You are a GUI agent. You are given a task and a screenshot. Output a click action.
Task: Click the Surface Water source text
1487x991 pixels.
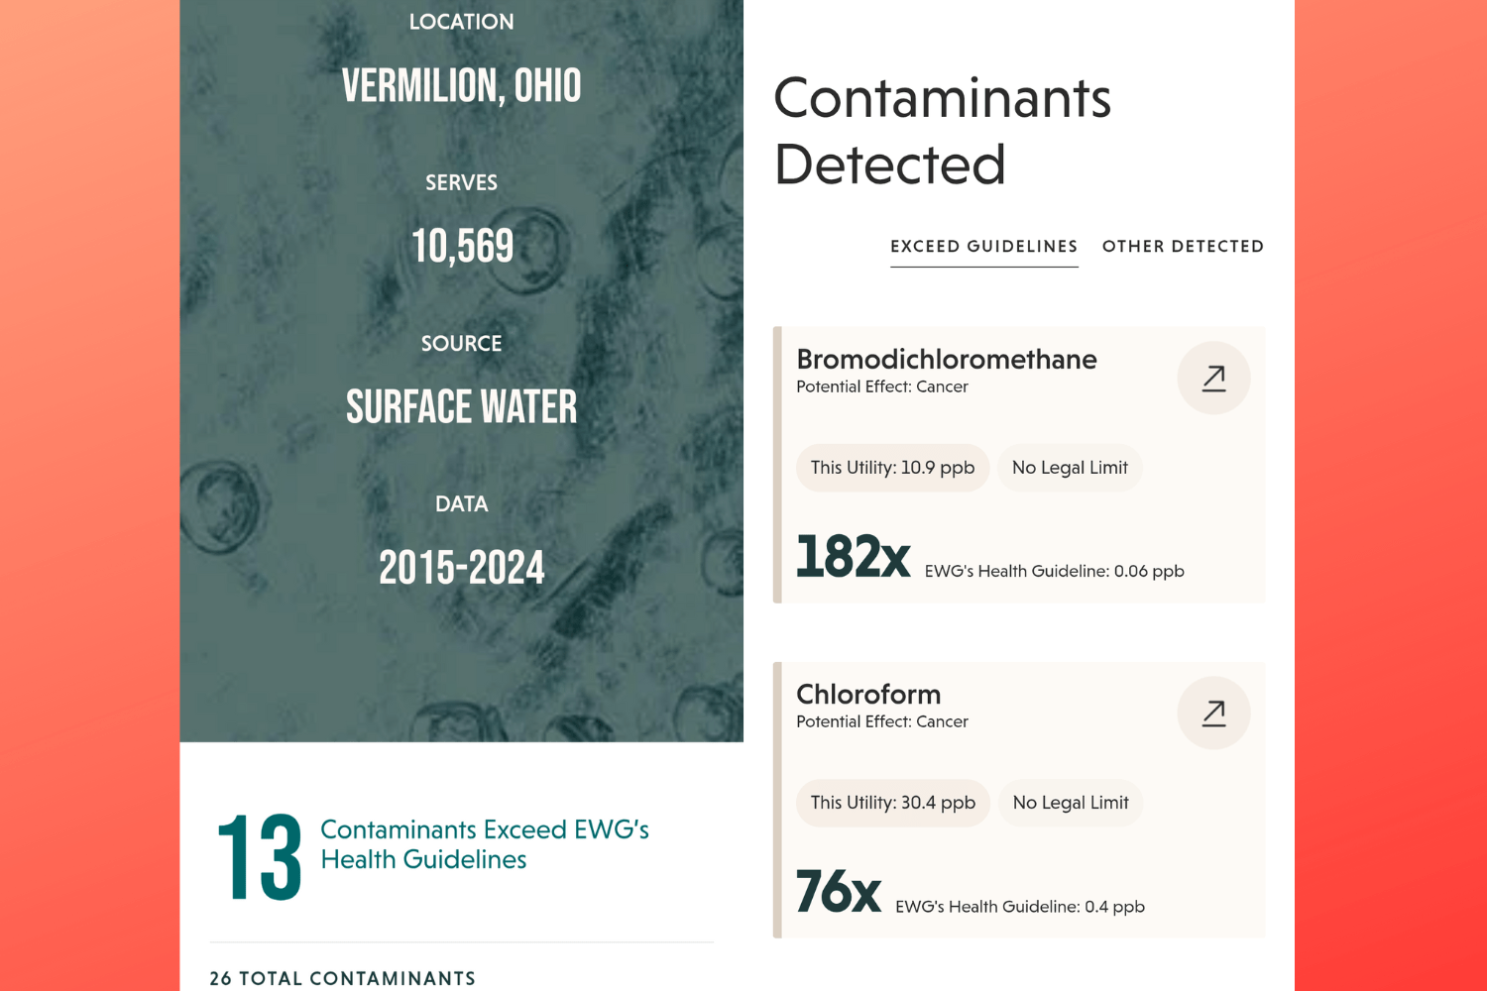pos(461,407)
